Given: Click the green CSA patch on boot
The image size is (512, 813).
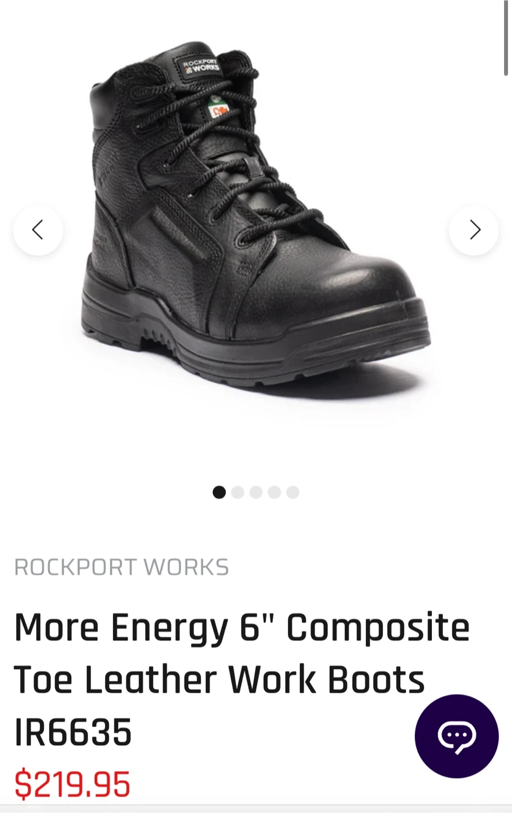Looking at the screenshot, I should [218, 106].
